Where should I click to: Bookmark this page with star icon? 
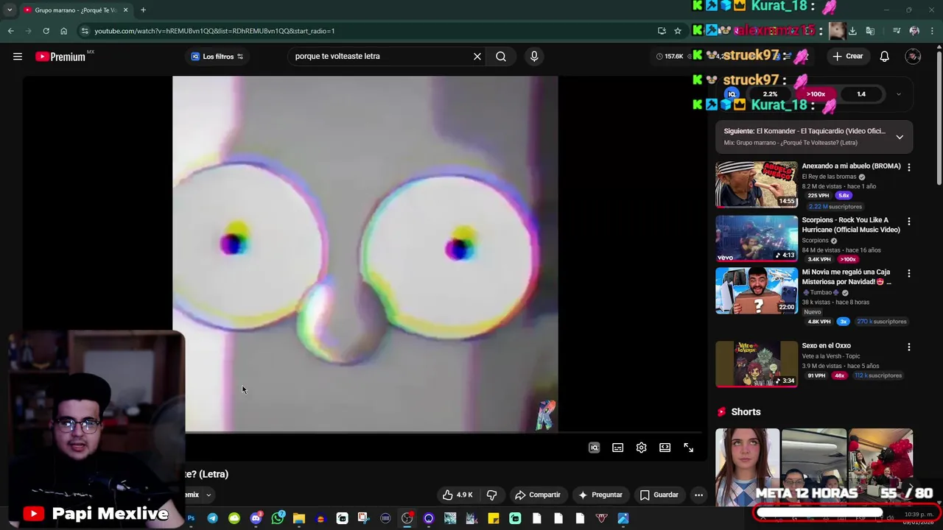point(678,31)
